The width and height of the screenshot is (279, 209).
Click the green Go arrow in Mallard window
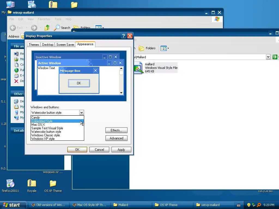pyautogui.click(x=275, y=57)
